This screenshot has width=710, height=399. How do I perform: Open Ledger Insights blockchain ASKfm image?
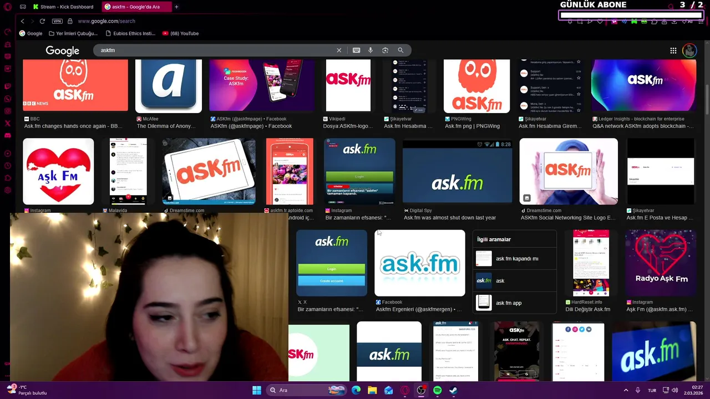pos(643,85)
